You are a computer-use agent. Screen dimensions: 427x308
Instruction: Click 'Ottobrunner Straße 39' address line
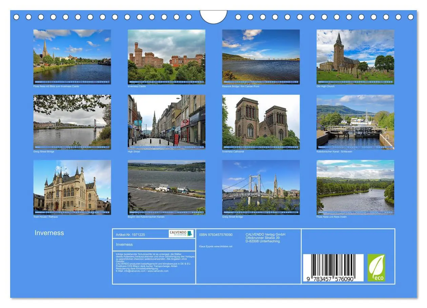click(x=263, y=238)
